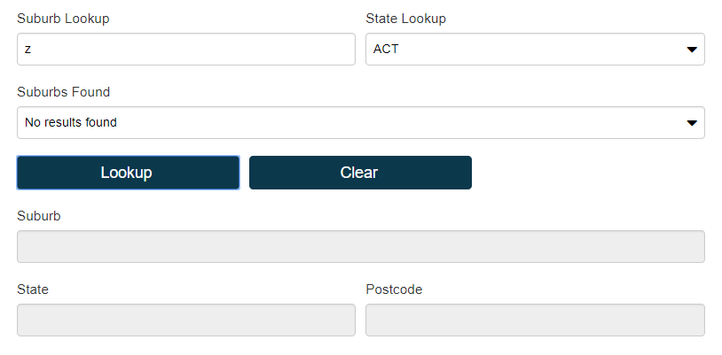The image size is (722, 355).
Task: Click the read-only Suburb result field
Action: click(360, 247)
